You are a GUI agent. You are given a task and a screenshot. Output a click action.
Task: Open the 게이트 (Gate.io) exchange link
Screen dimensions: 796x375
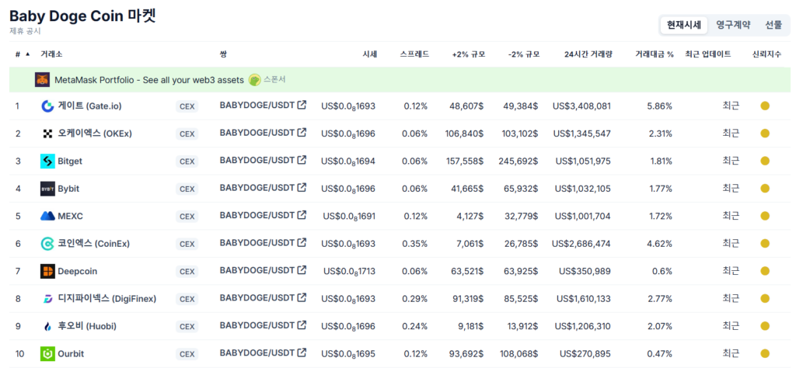(x=89, y=106)
